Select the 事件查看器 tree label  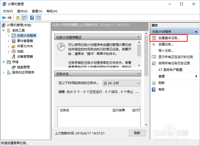coord(25,41)
